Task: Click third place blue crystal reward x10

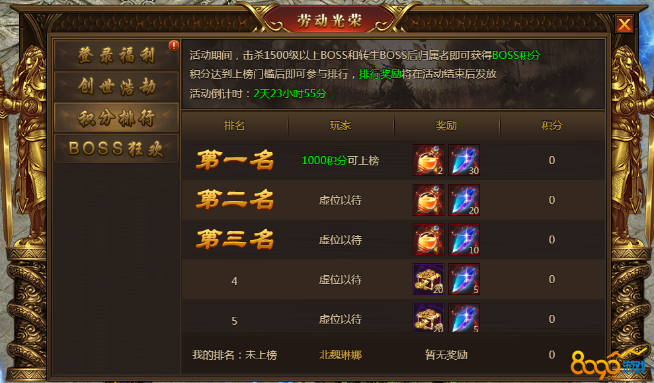Action: (x=464, y=239)
